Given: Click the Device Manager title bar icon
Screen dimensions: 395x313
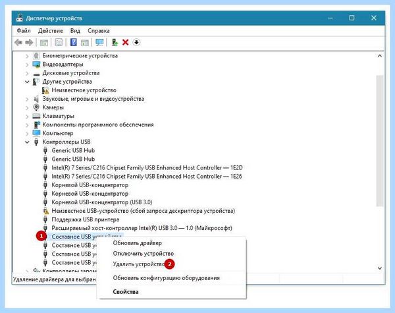Looking at the screenshot, I should pyautogui.click(x=19, y=18).
